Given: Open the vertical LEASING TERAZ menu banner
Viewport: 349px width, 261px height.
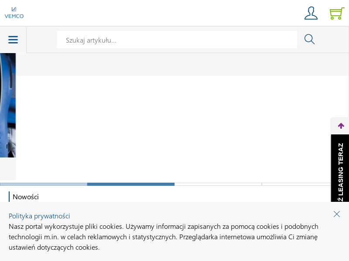Looking at the screenshot, I should 340,168.
